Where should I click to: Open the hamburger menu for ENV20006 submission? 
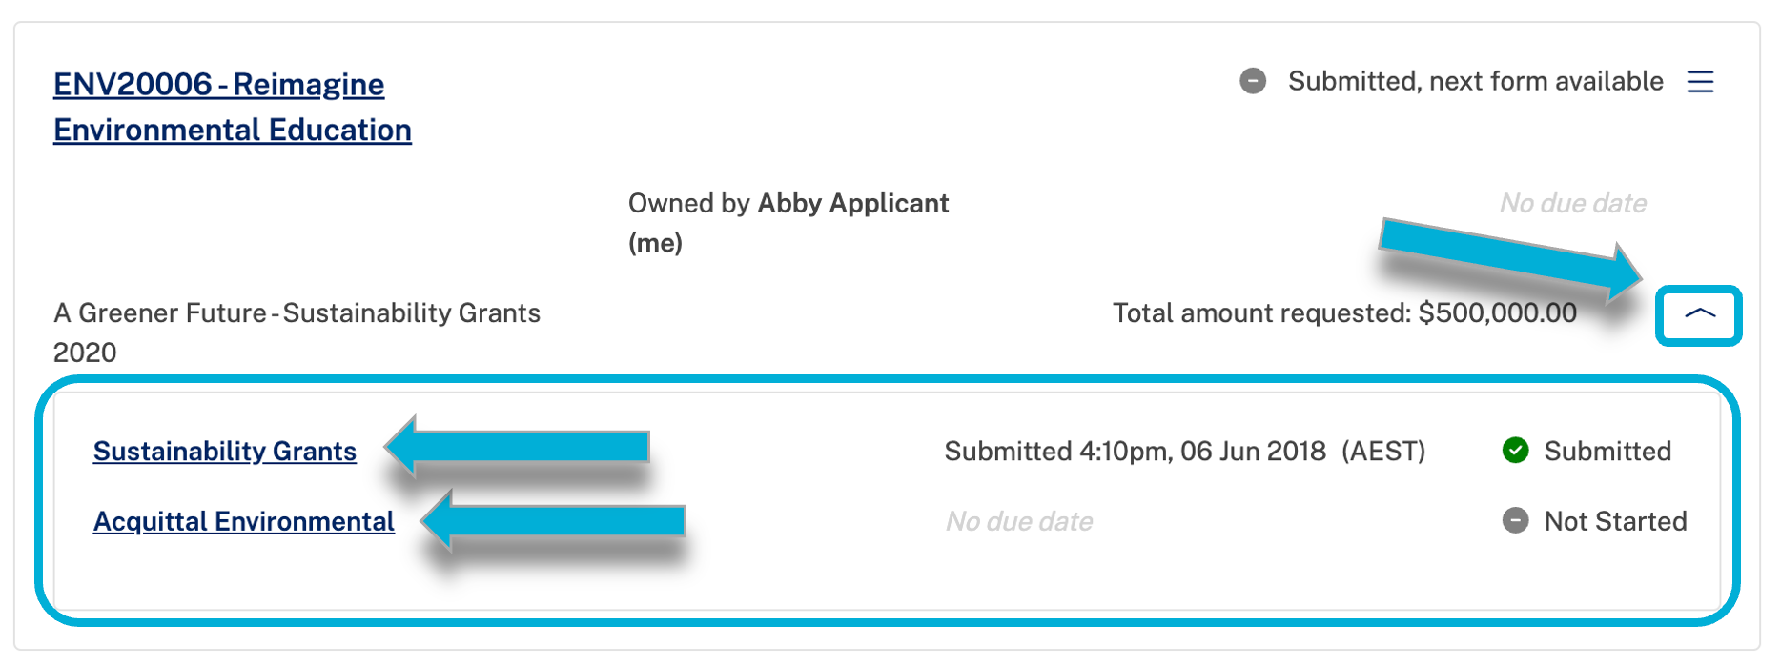(x=1700, y=82)
